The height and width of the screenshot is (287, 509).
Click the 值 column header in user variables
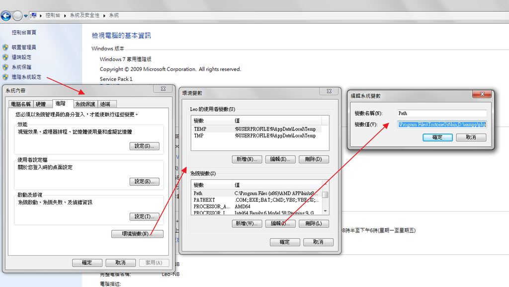pos(277,121)
